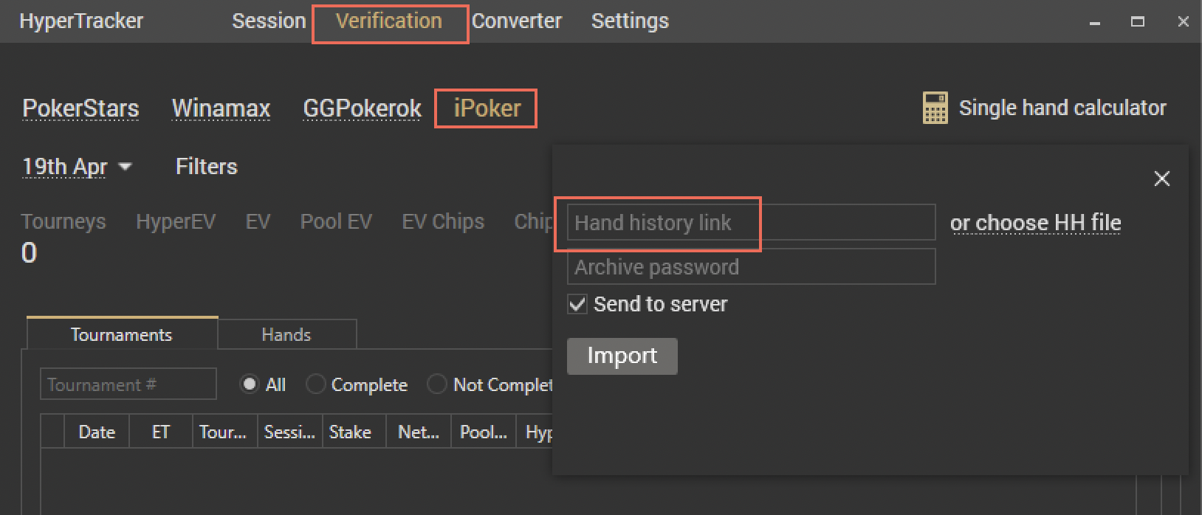Select the Complete radio button
Screen dimensions: 1202x515
(x=315, y=384)
